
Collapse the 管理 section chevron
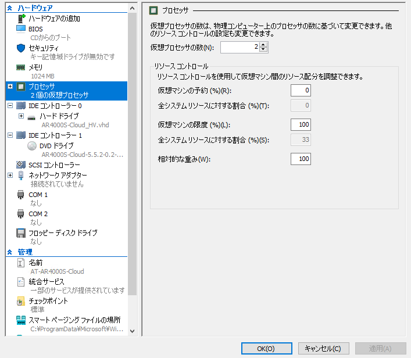tap(10, 252)
